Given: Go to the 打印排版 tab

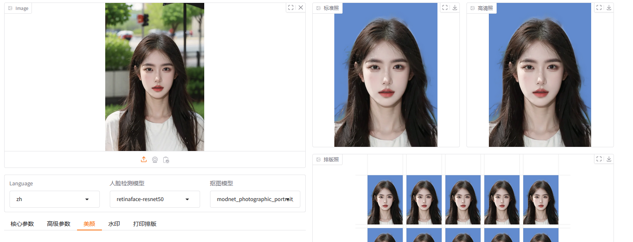Looking at the screenshot, I should [x=145, y=224].
